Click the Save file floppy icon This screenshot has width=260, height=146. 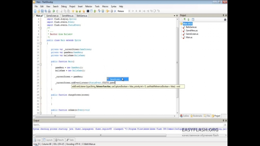coord(42,11)
